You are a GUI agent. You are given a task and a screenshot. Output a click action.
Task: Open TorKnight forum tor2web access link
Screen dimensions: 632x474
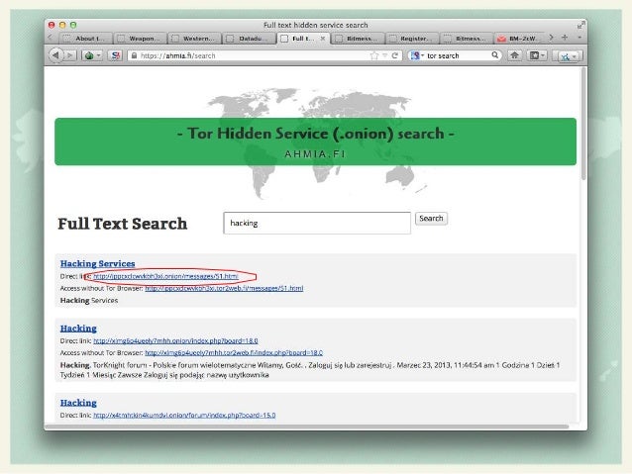(234, 353)
